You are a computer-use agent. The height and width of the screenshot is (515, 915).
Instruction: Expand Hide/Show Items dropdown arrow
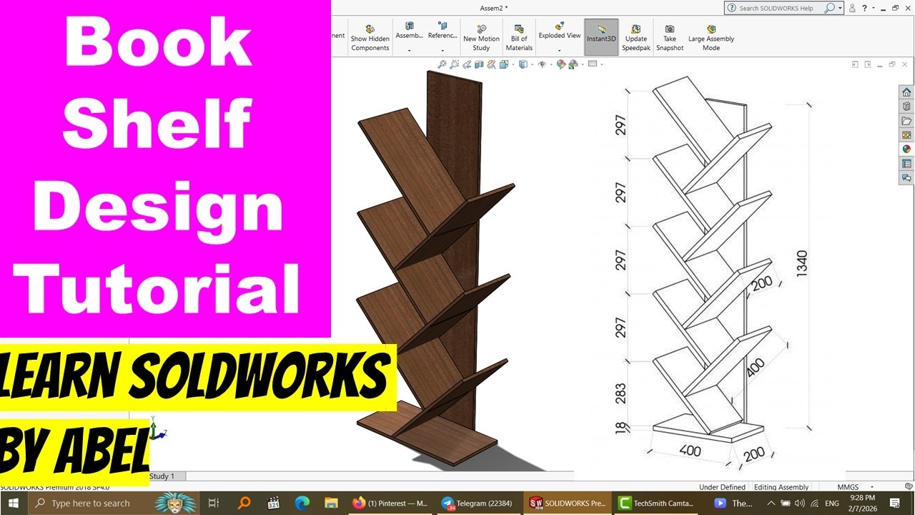pos(550,65)
